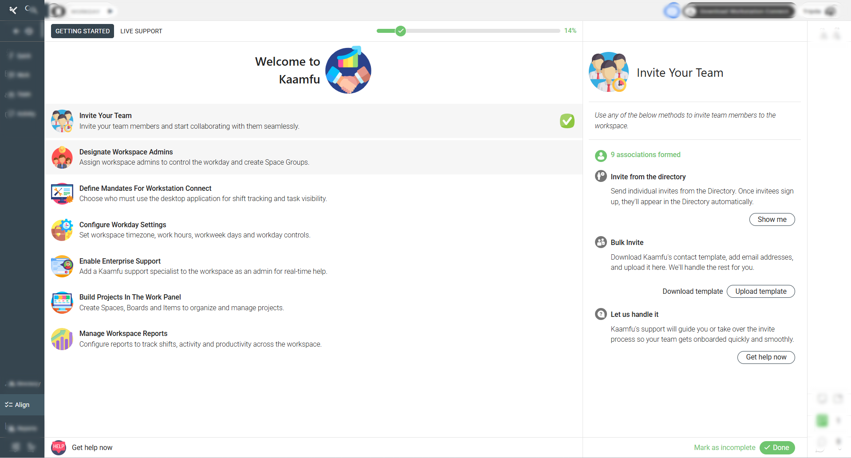Switch to the Live Support tab
This screenshot has height=458, width=851.
click(141, 31)
